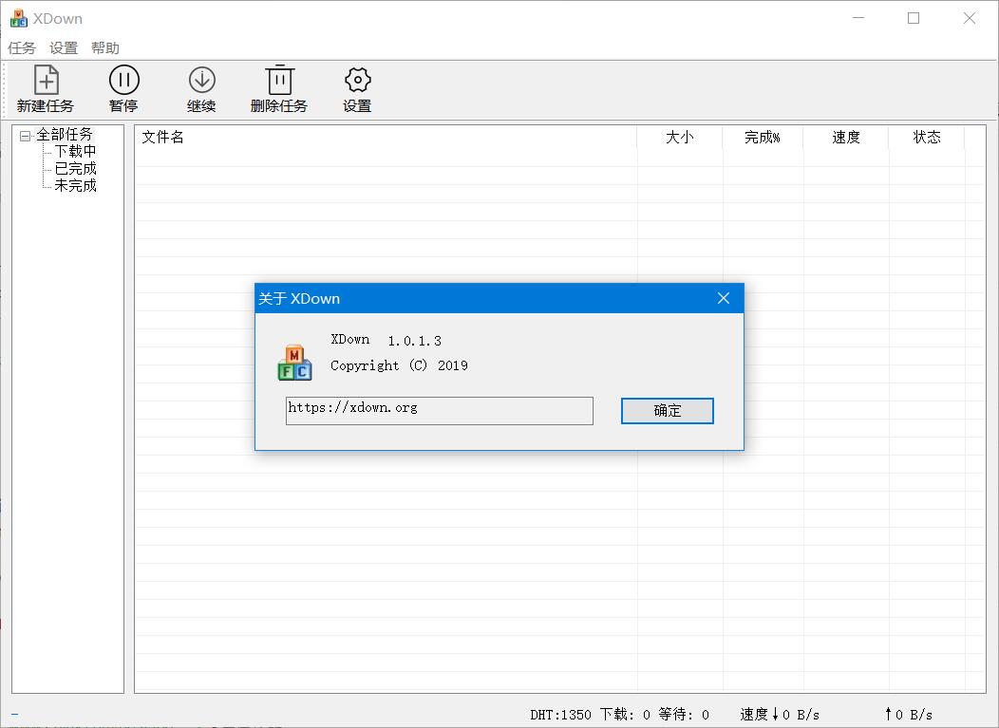Sort by the 完成% column header
999x728 pixels.
click(763, 137)
